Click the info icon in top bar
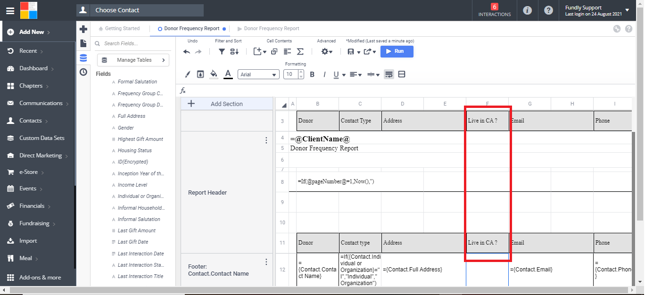The height and width of the screenshot is (295, 645). point(528,10)
